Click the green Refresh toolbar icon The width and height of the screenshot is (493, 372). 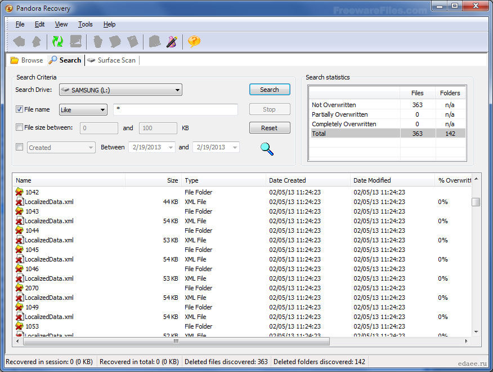point(57,41)
